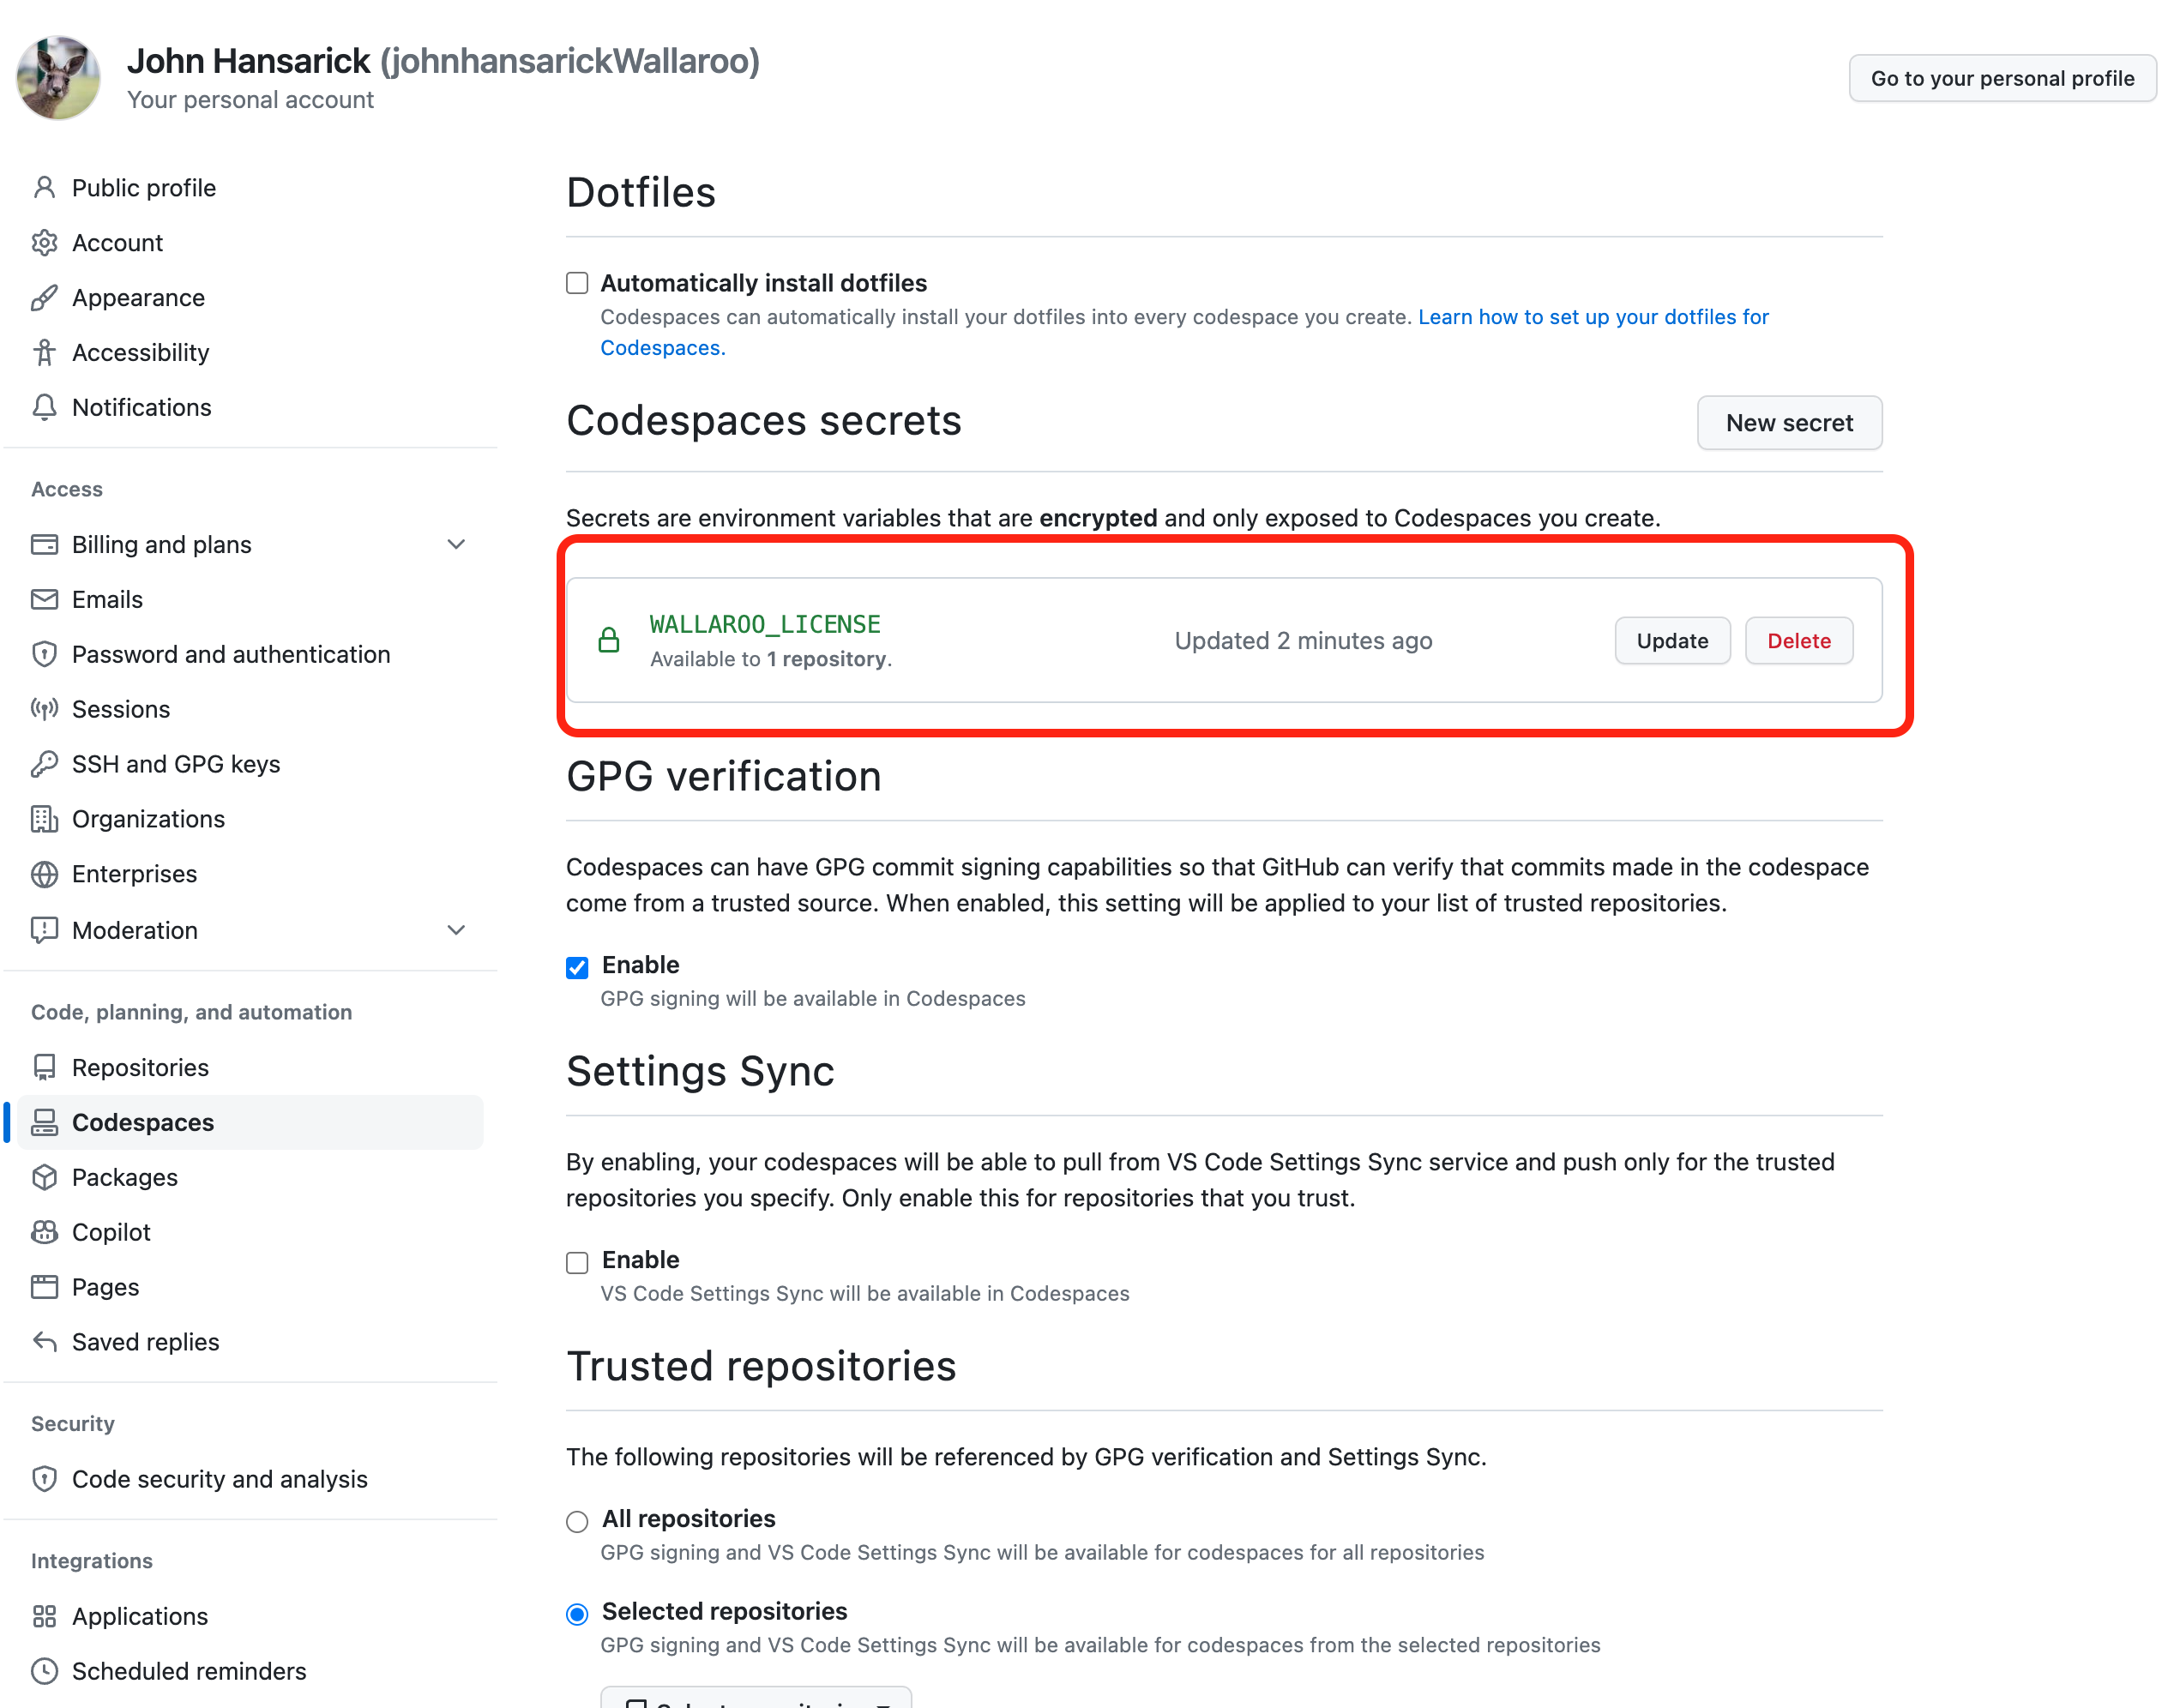Open the Emails settings page
Viewport: 2168px width, 1708px height.
107,599
